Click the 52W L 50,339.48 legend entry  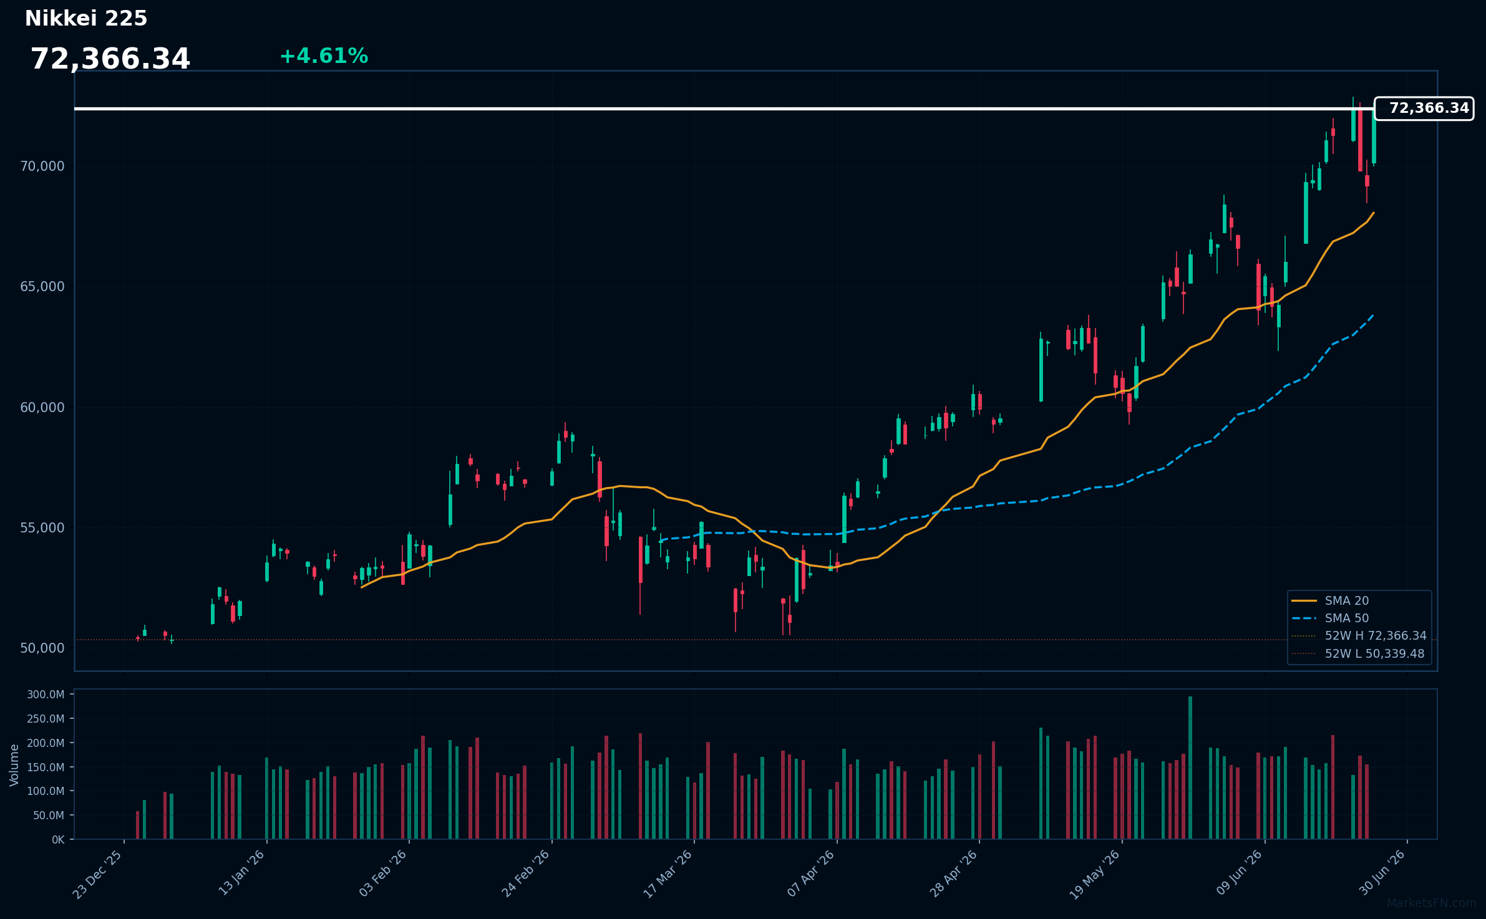(x=1357, y=654)
